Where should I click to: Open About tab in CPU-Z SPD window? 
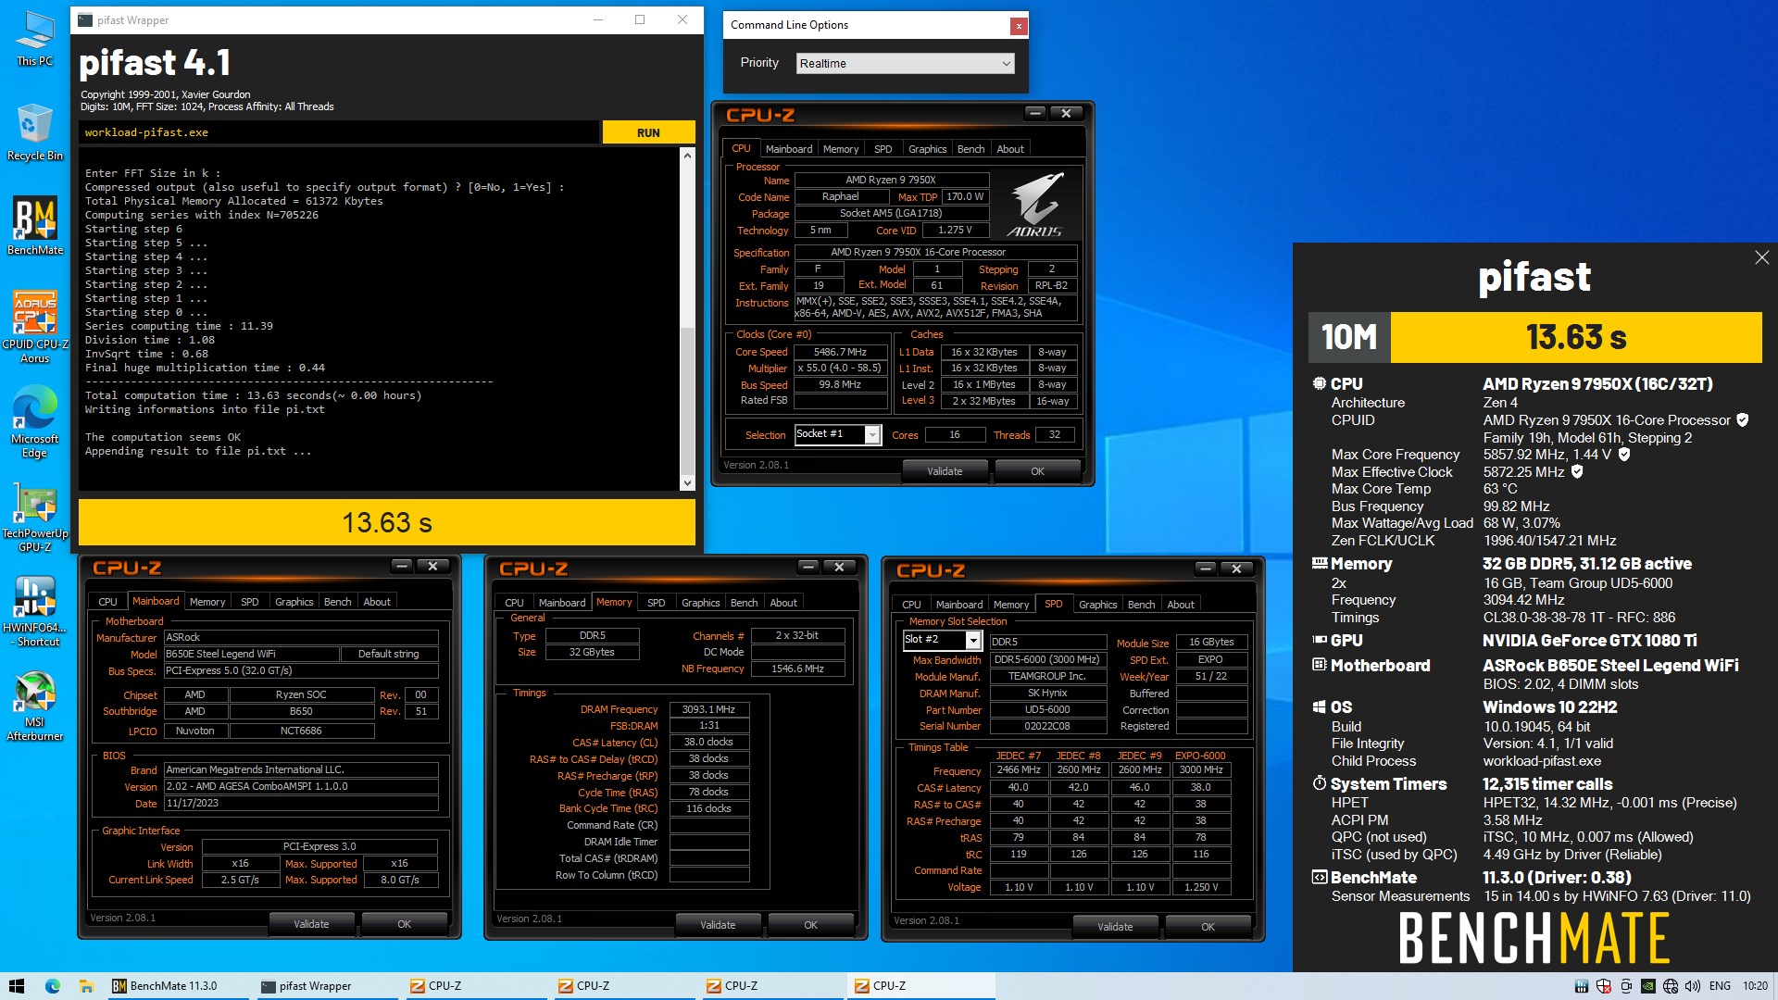[x=1180, y=605]
